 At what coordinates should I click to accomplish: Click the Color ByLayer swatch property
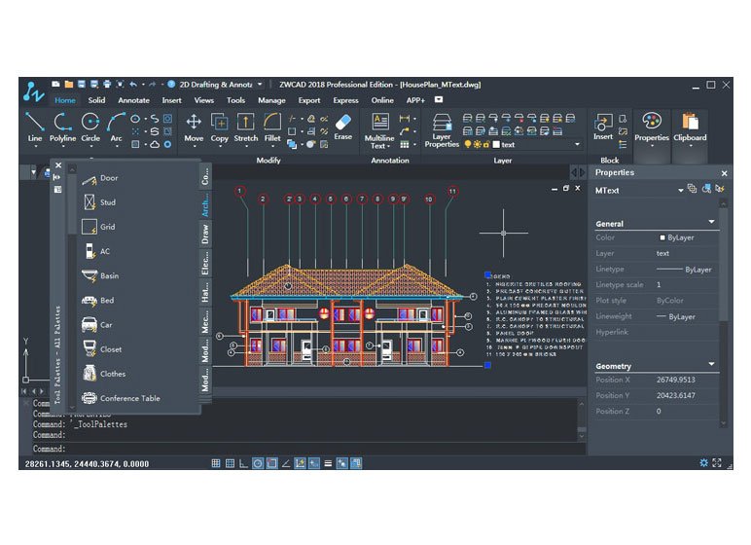click(x=662, y=237)
